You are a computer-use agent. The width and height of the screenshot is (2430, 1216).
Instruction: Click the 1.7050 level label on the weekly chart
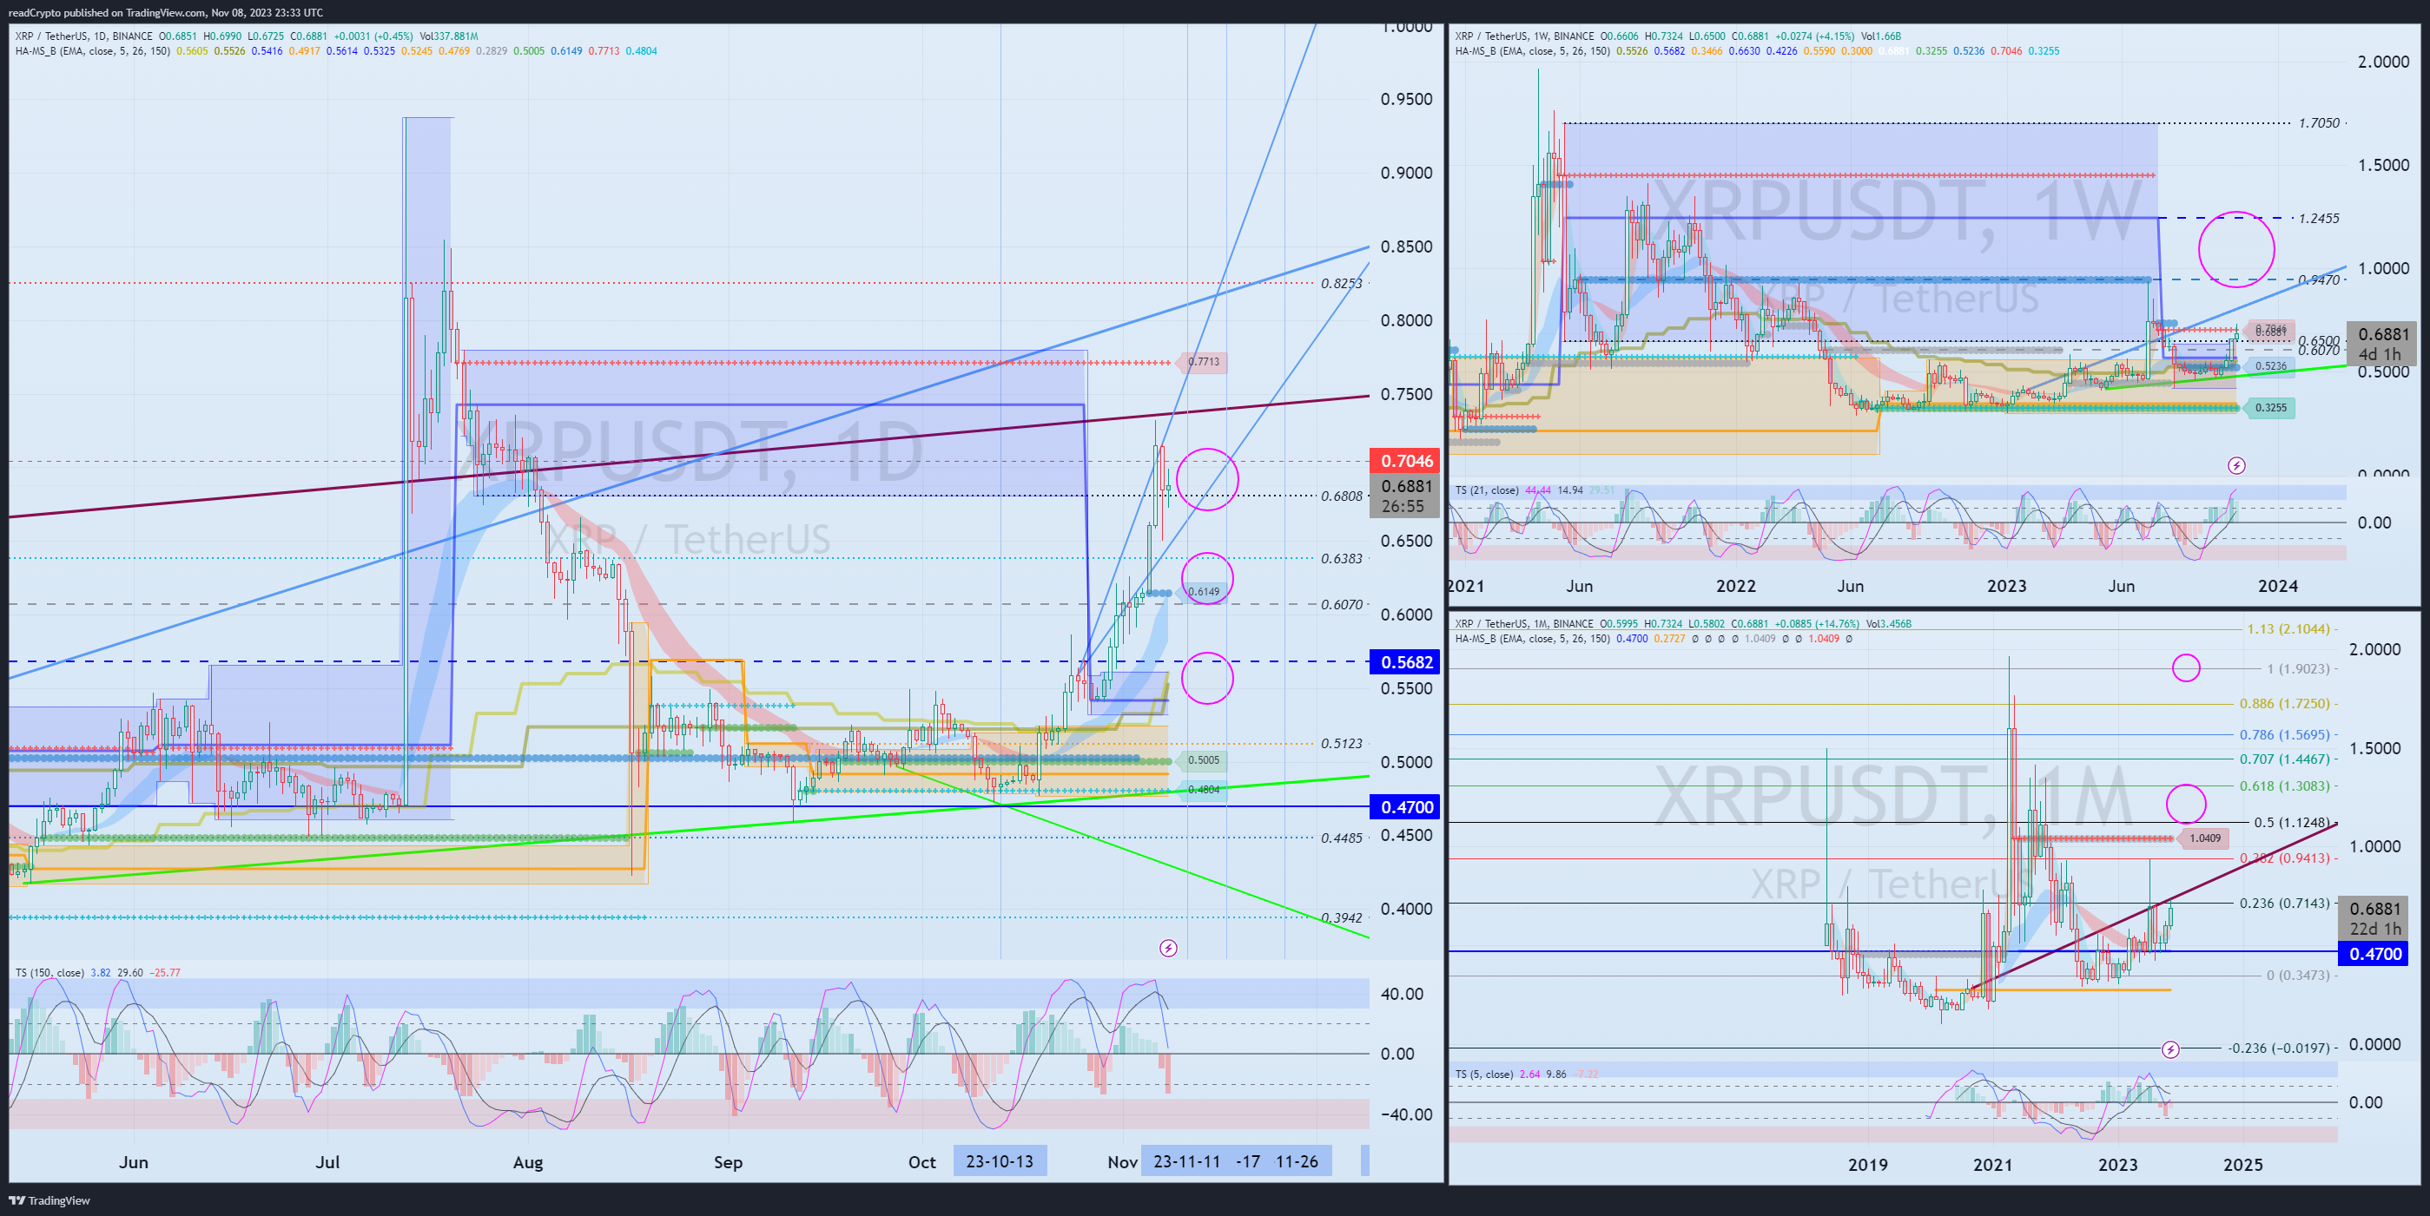click(2319, 122)
